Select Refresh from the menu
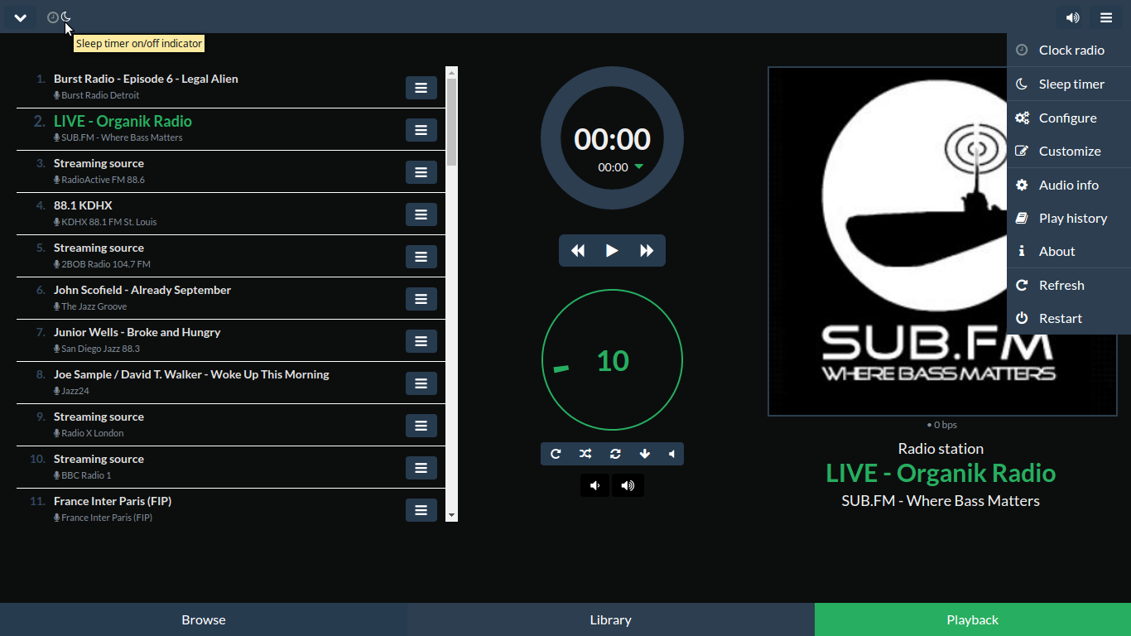 [1069, 285]
